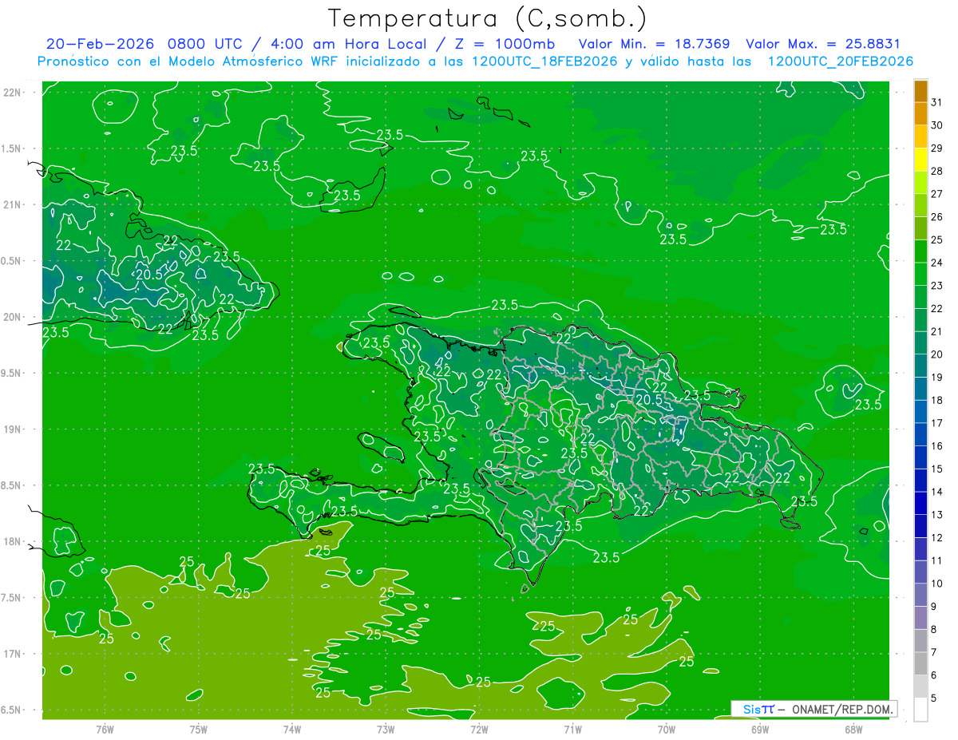
Task: Pick the teal swatch between 19 and 20
Action: [920, 366]
